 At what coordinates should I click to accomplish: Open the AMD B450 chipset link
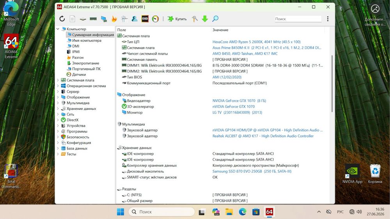(245, 54)
